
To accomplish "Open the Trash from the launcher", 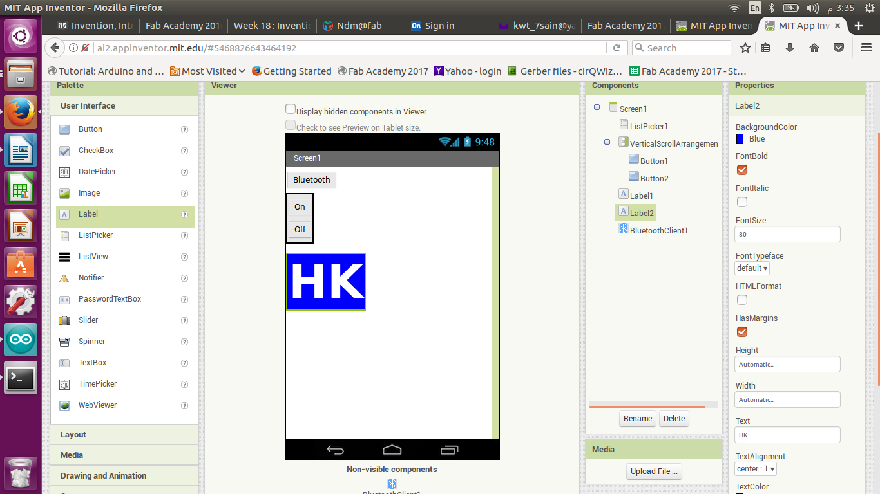I will (21, 473).
